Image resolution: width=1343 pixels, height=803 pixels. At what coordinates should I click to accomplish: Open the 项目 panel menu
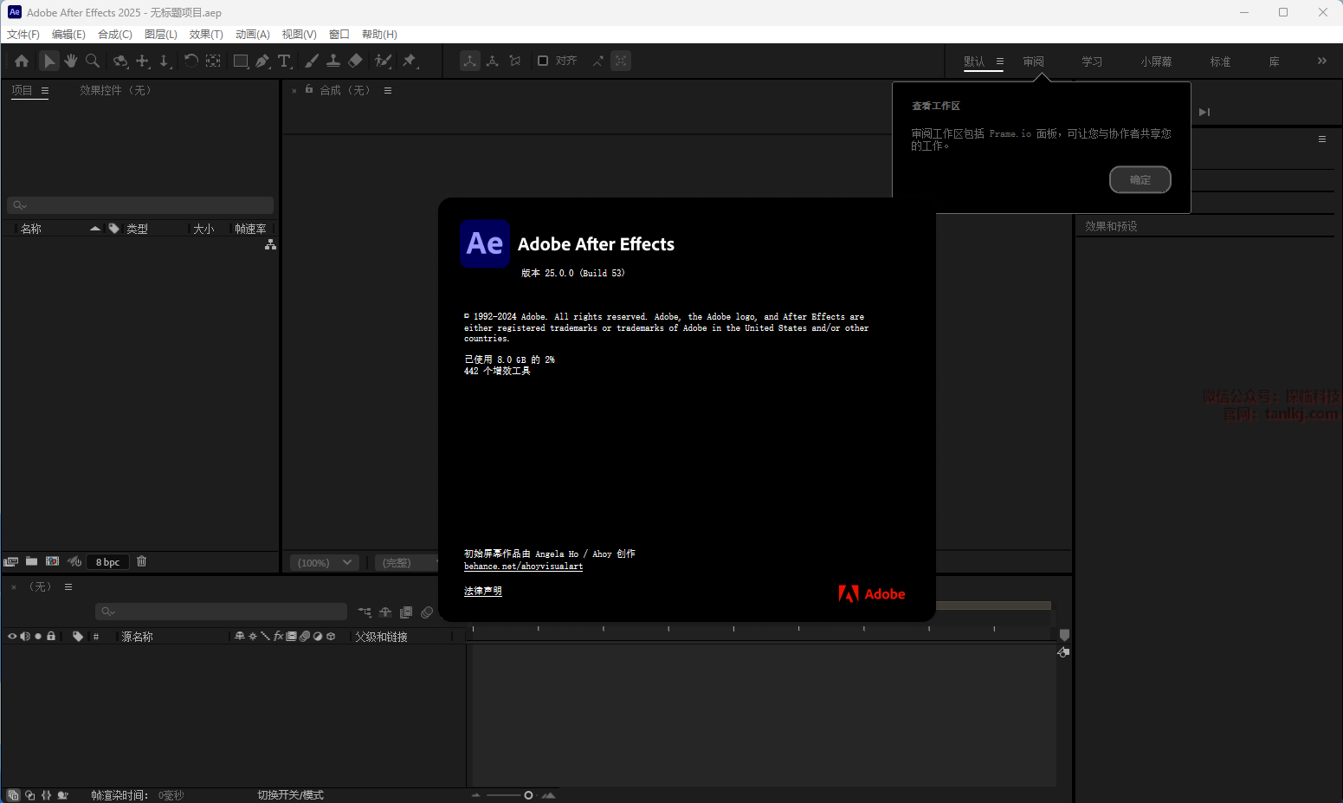(45, 91)
